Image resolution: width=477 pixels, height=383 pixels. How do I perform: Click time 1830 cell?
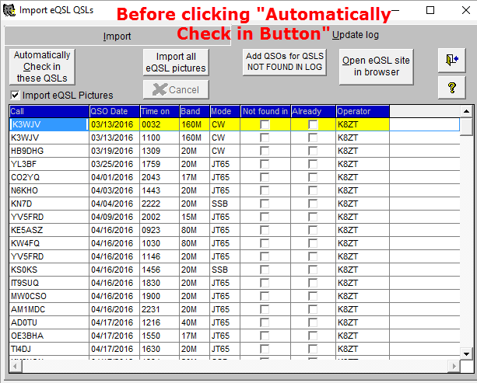160,283
